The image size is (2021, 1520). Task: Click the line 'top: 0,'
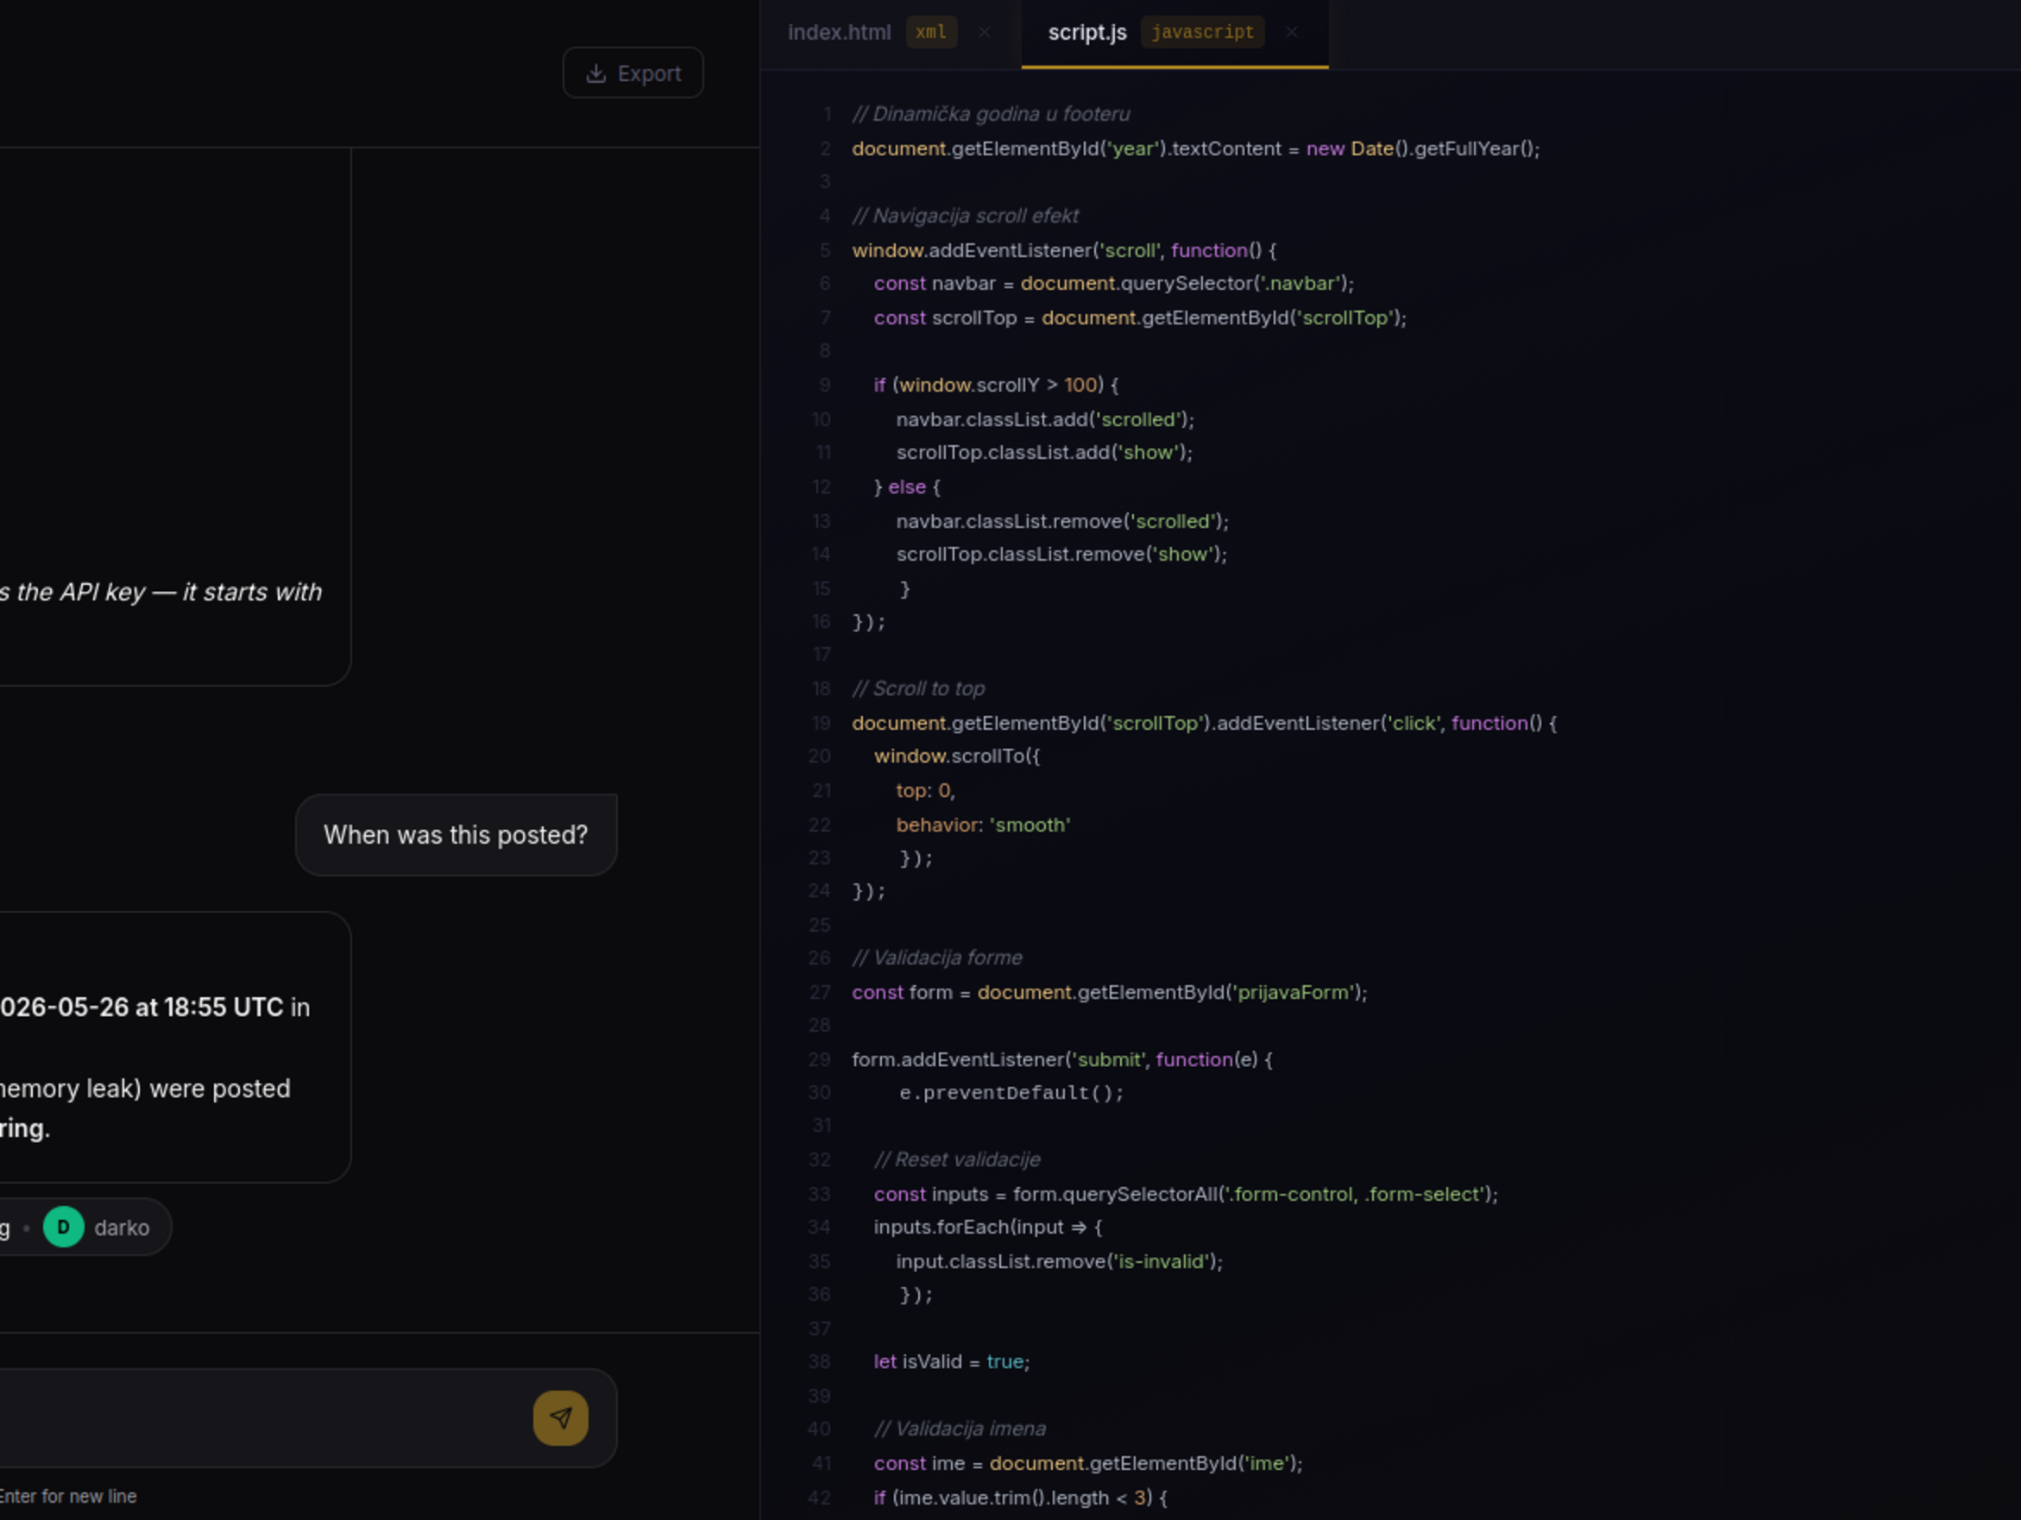tap(924, 790)
